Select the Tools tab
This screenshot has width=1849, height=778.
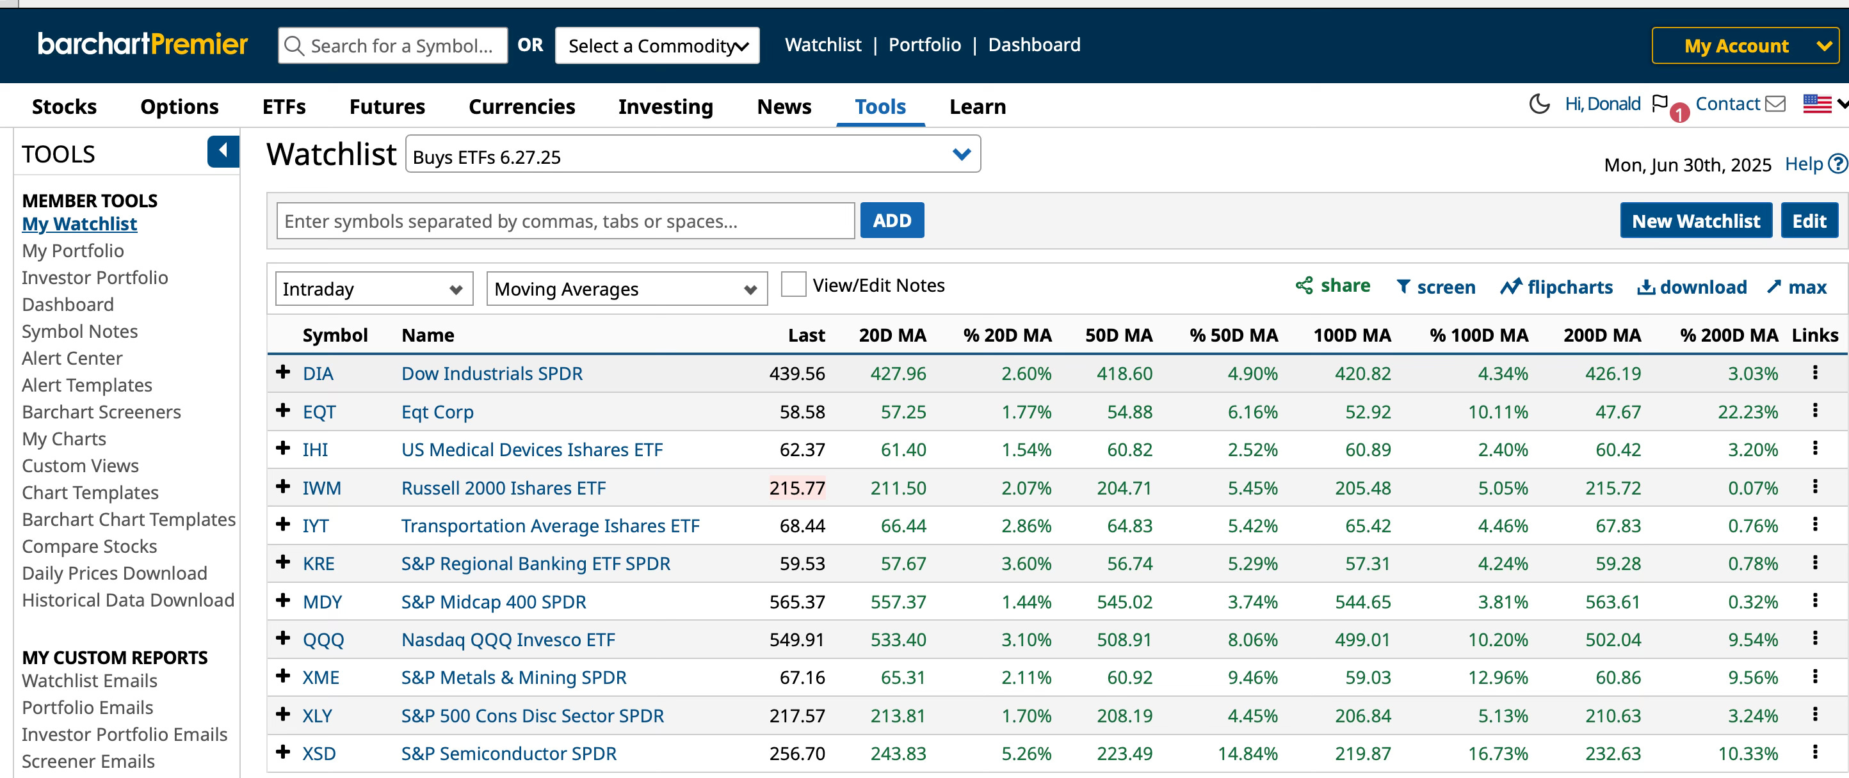(x=880, y=106)
